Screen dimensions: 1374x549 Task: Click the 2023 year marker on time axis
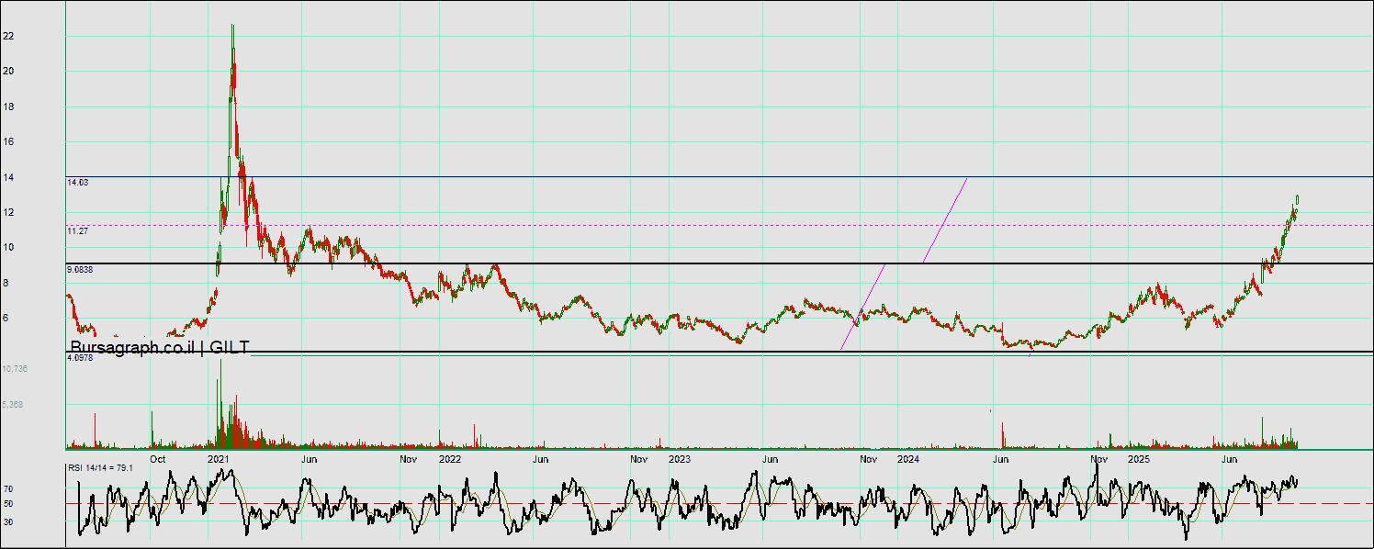679,457
